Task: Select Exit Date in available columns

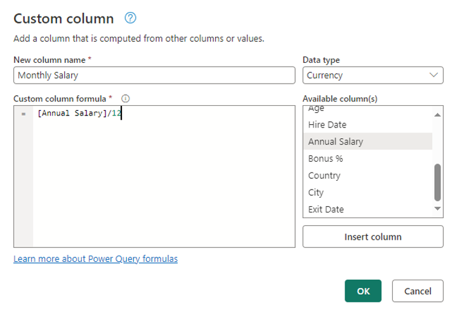Action: coord(368,209)
